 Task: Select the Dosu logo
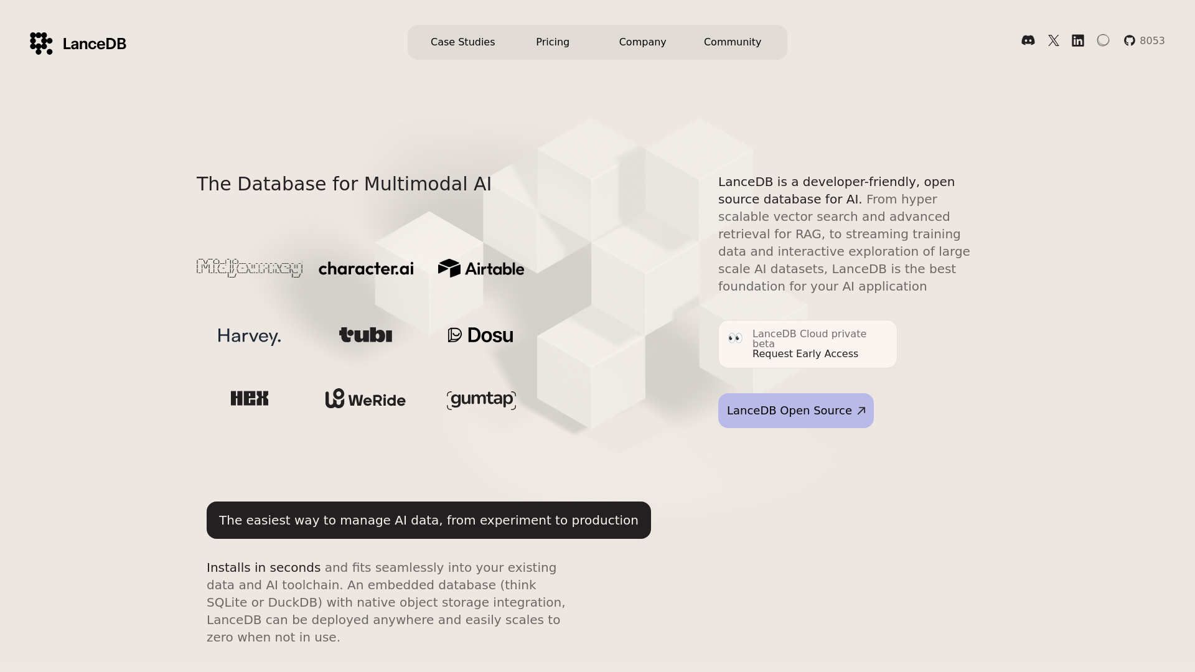pyautogui.click(x=480, y=335)
